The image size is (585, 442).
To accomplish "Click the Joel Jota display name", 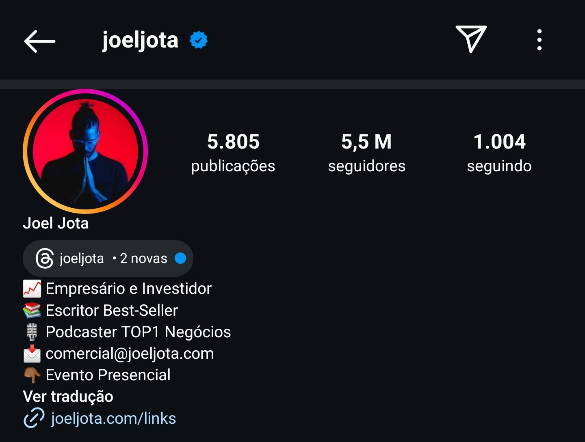I will click(x=56, y=223).
